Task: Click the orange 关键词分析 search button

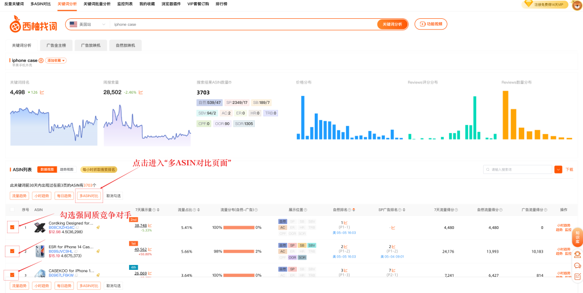Action: (392, 24)
